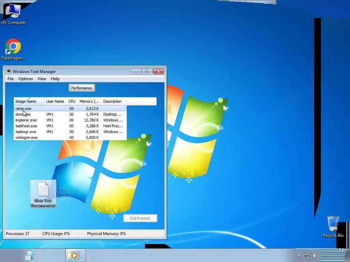Open the network tray icon
Screen dimensions: 350x262
click(307, 256)
